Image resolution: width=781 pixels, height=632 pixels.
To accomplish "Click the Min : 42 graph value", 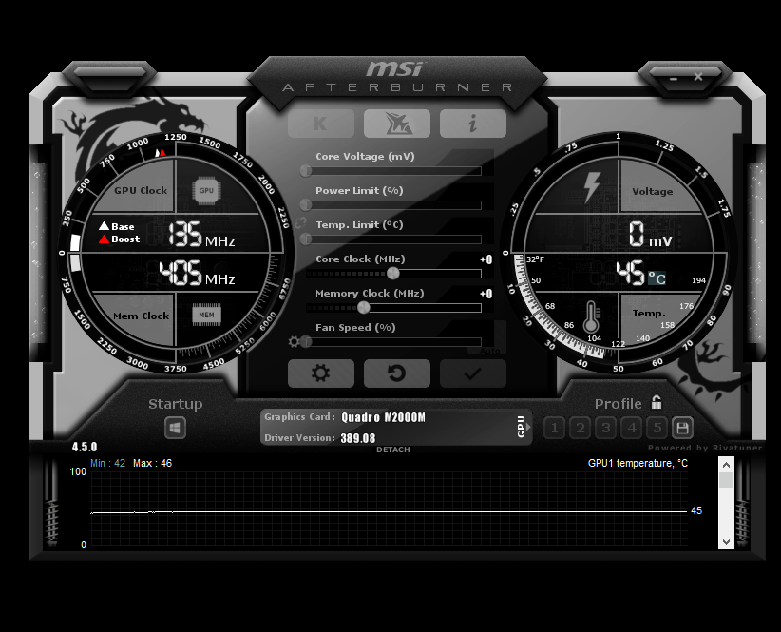I will [x=107, y=463].
